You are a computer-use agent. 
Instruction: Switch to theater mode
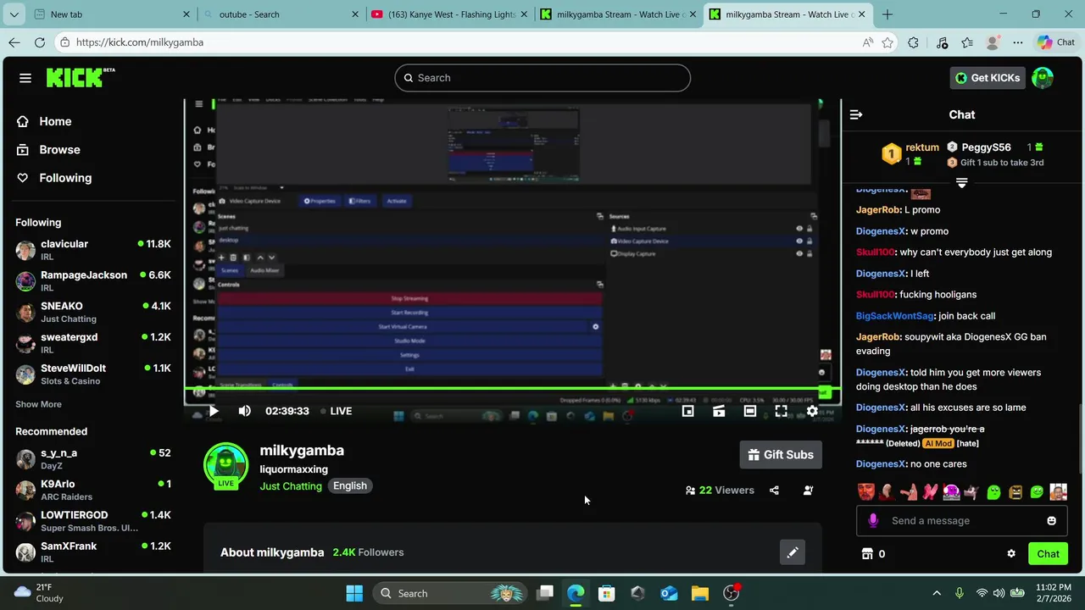pos(750,411)
